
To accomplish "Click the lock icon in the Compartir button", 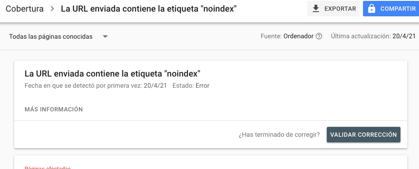I will (x=372, y=9).
